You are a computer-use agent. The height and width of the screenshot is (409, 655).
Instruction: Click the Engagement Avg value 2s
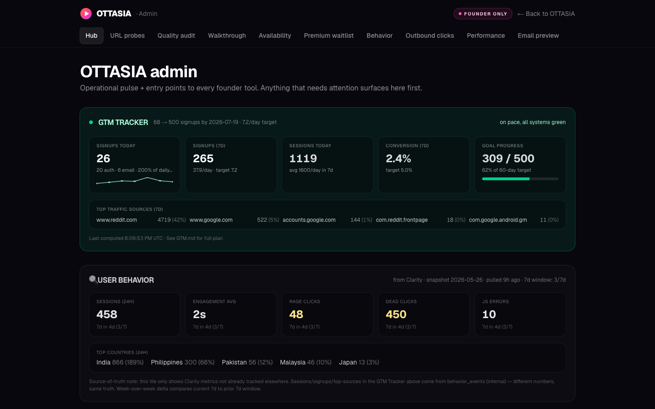199,314
